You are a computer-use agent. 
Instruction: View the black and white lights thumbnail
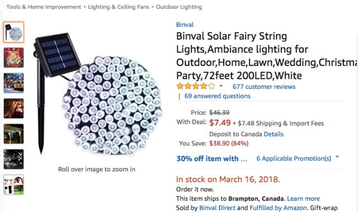[13, 159]
